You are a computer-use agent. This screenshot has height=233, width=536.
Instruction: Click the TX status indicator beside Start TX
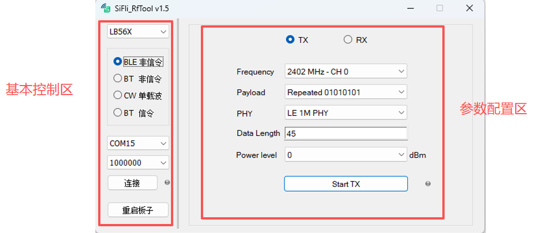428,184
